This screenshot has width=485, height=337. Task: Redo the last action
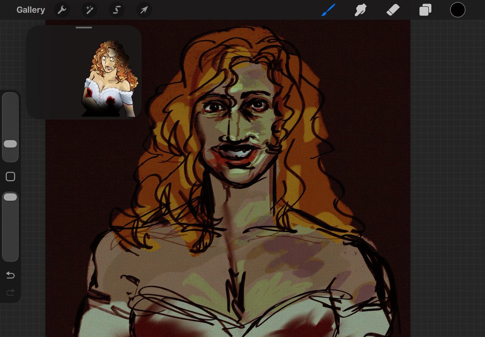tap(11, 292)
